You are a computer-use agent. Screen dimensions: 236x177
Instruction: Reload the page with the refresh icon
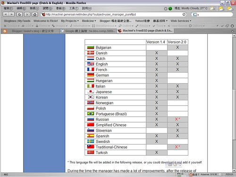pyautogui.click(x=19, y=15)
